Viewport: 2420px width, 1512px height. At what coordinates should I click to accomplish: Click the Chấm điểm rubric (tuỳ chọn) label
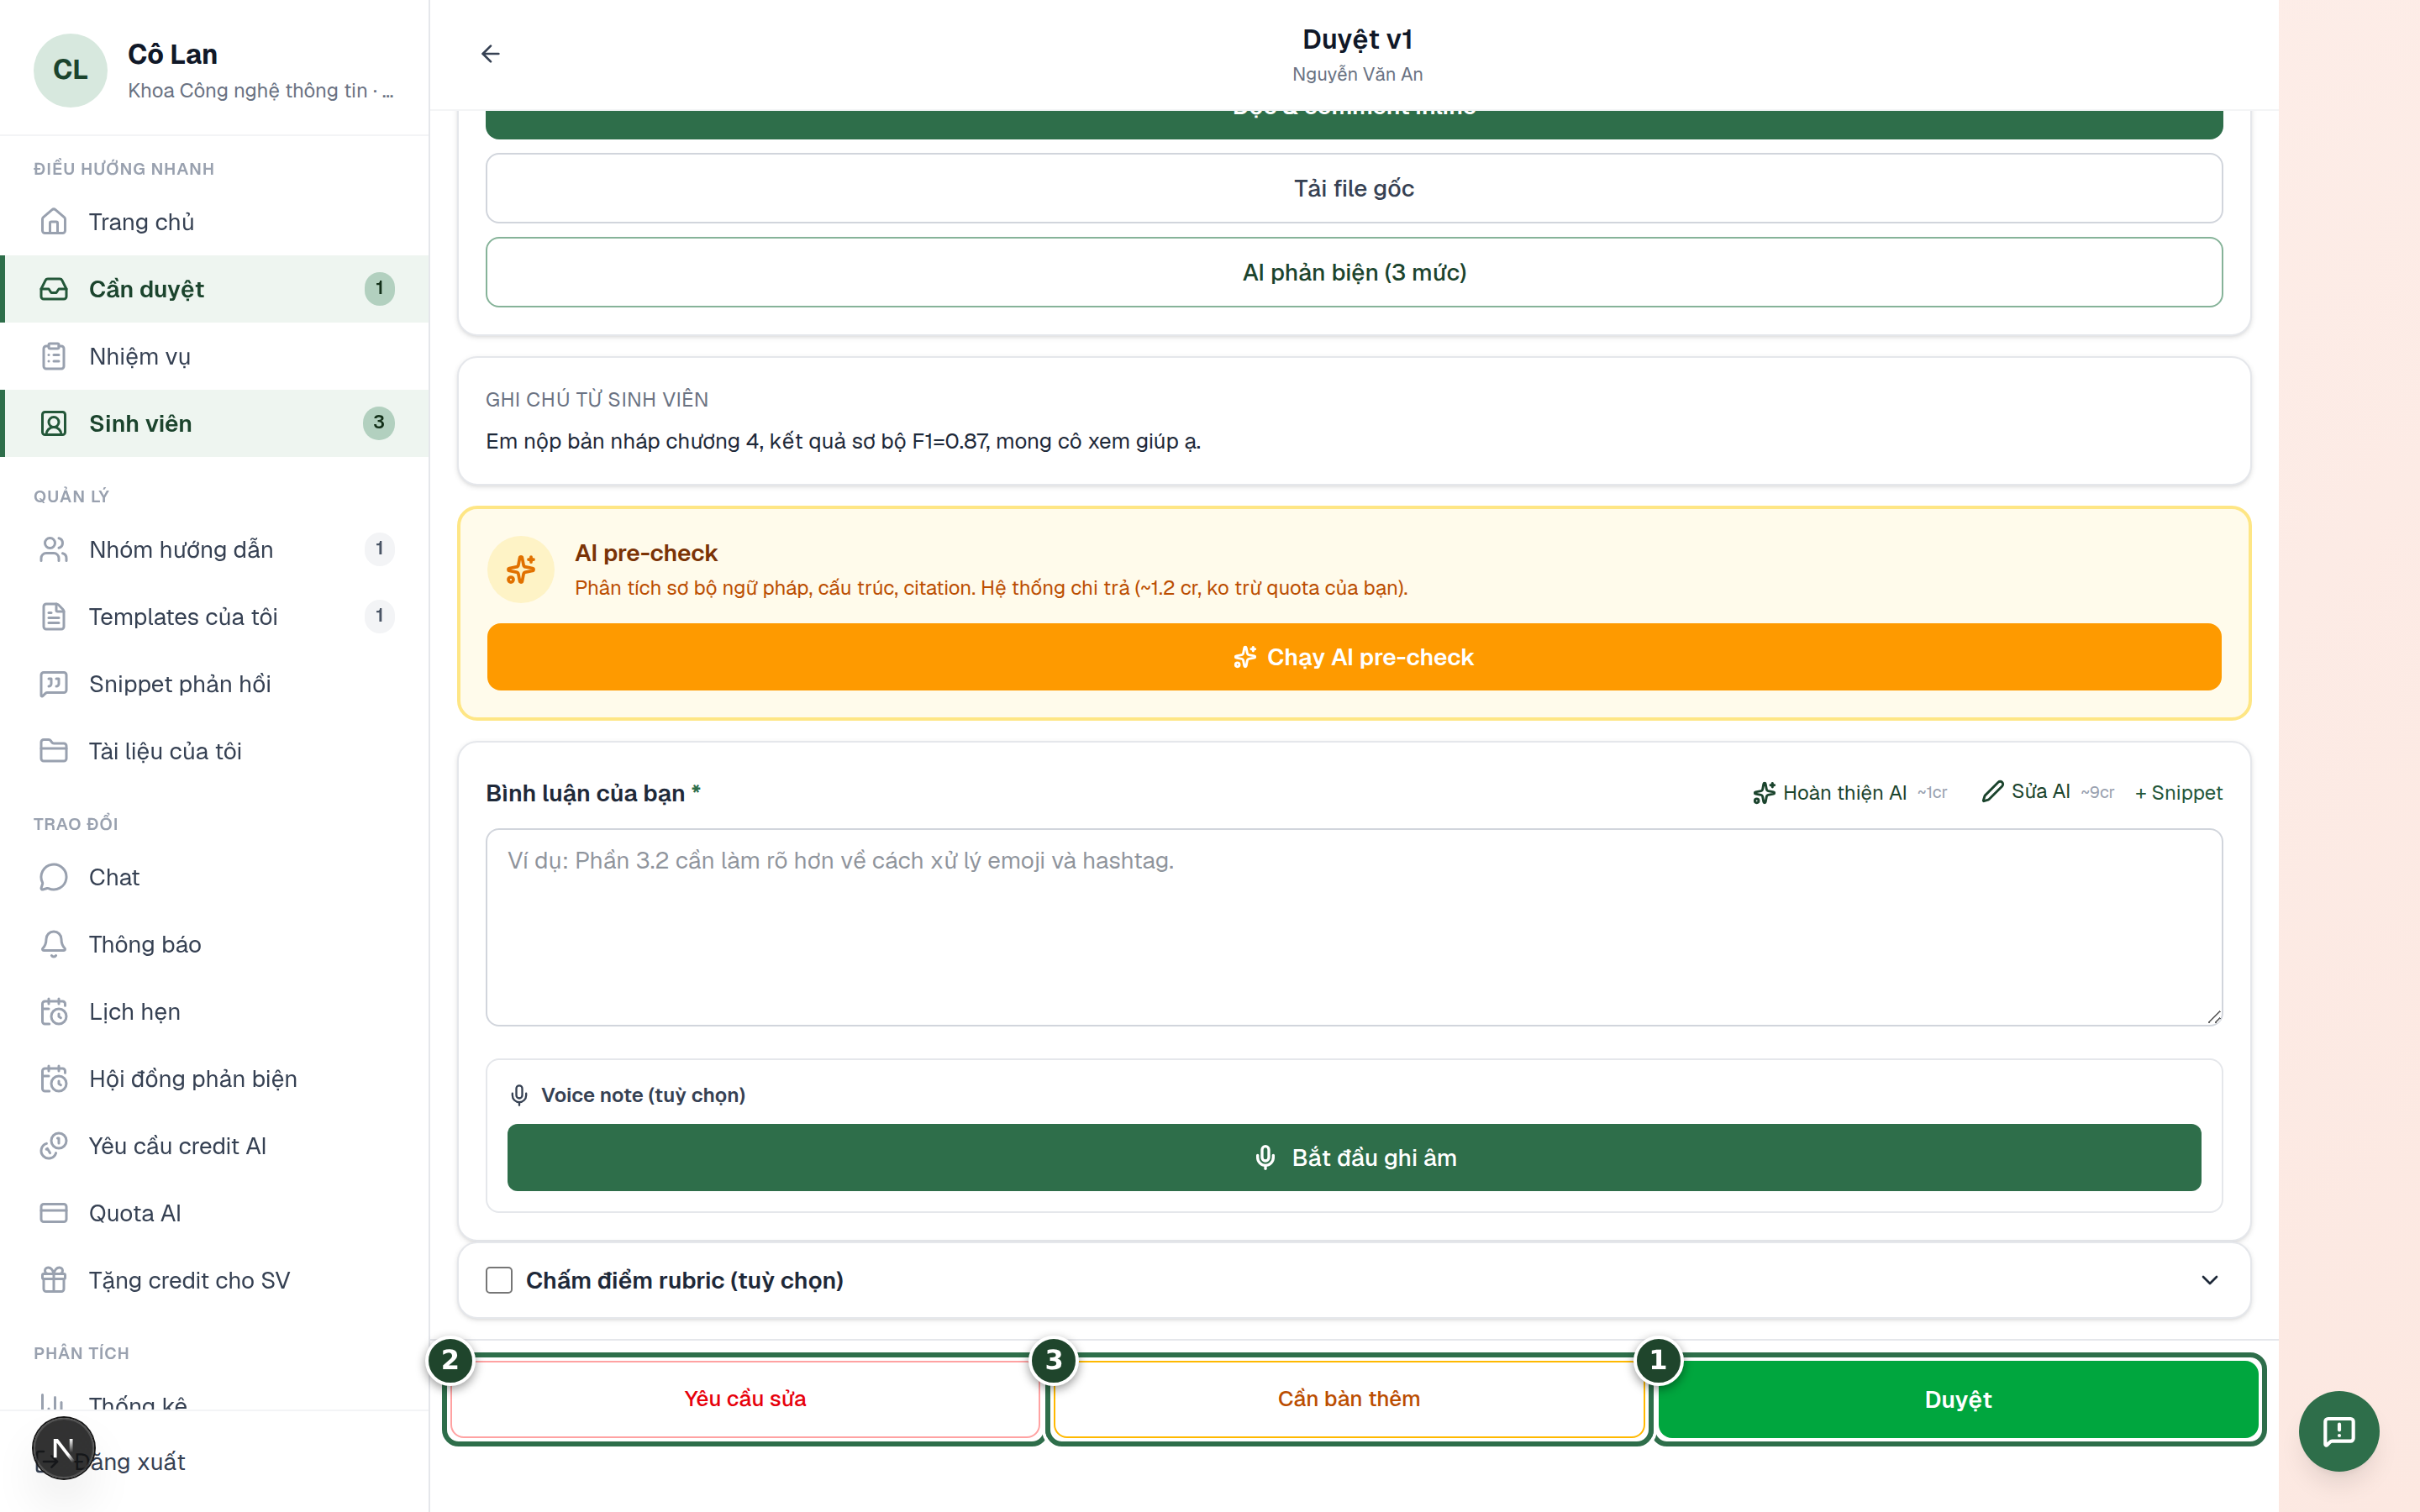pyautogui.click(x=684, y=1280)
